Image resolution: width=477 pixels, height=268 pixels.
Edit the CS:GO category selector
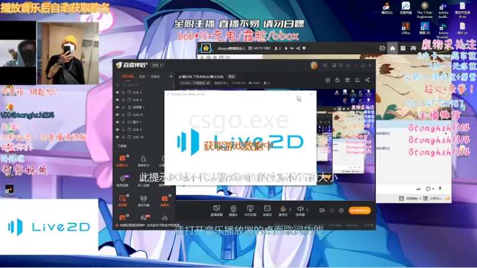pyautogui.click(x=195, y=83)
